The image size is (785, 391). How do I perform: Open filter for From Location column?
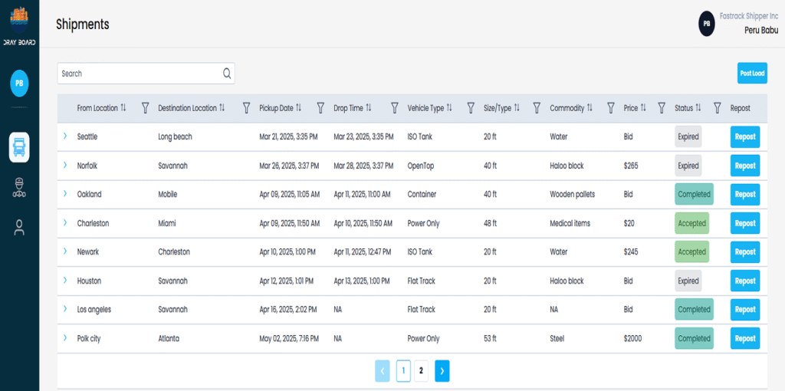tap(145, 108)
